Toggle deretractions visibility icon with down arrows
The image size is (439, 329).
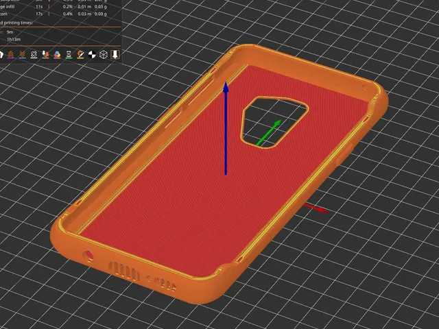(23, 54)
